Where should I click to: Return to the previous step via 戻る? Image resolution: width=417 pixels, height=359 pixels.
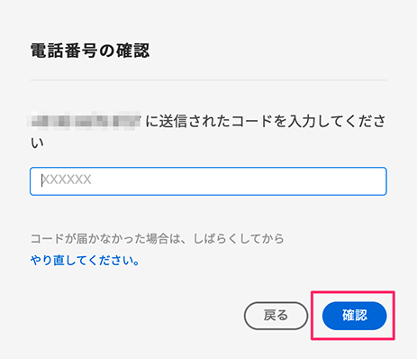coord(276,316)
